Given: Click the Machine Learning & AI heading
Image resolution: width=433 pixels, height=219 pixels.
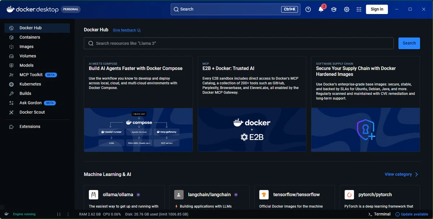Looking at the screenshot, I should pyautogui.click(x=108, y=174).
